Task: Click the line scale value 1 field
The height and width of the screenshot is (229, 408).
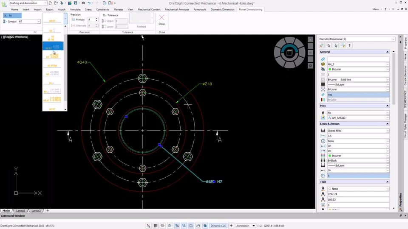Action: click(x=358, y=75)
